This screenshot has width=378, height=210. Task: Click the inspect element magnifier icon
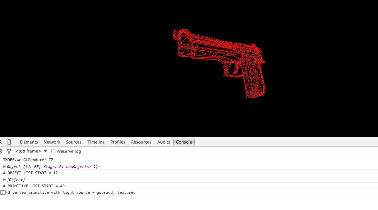(x=1, y=142)
